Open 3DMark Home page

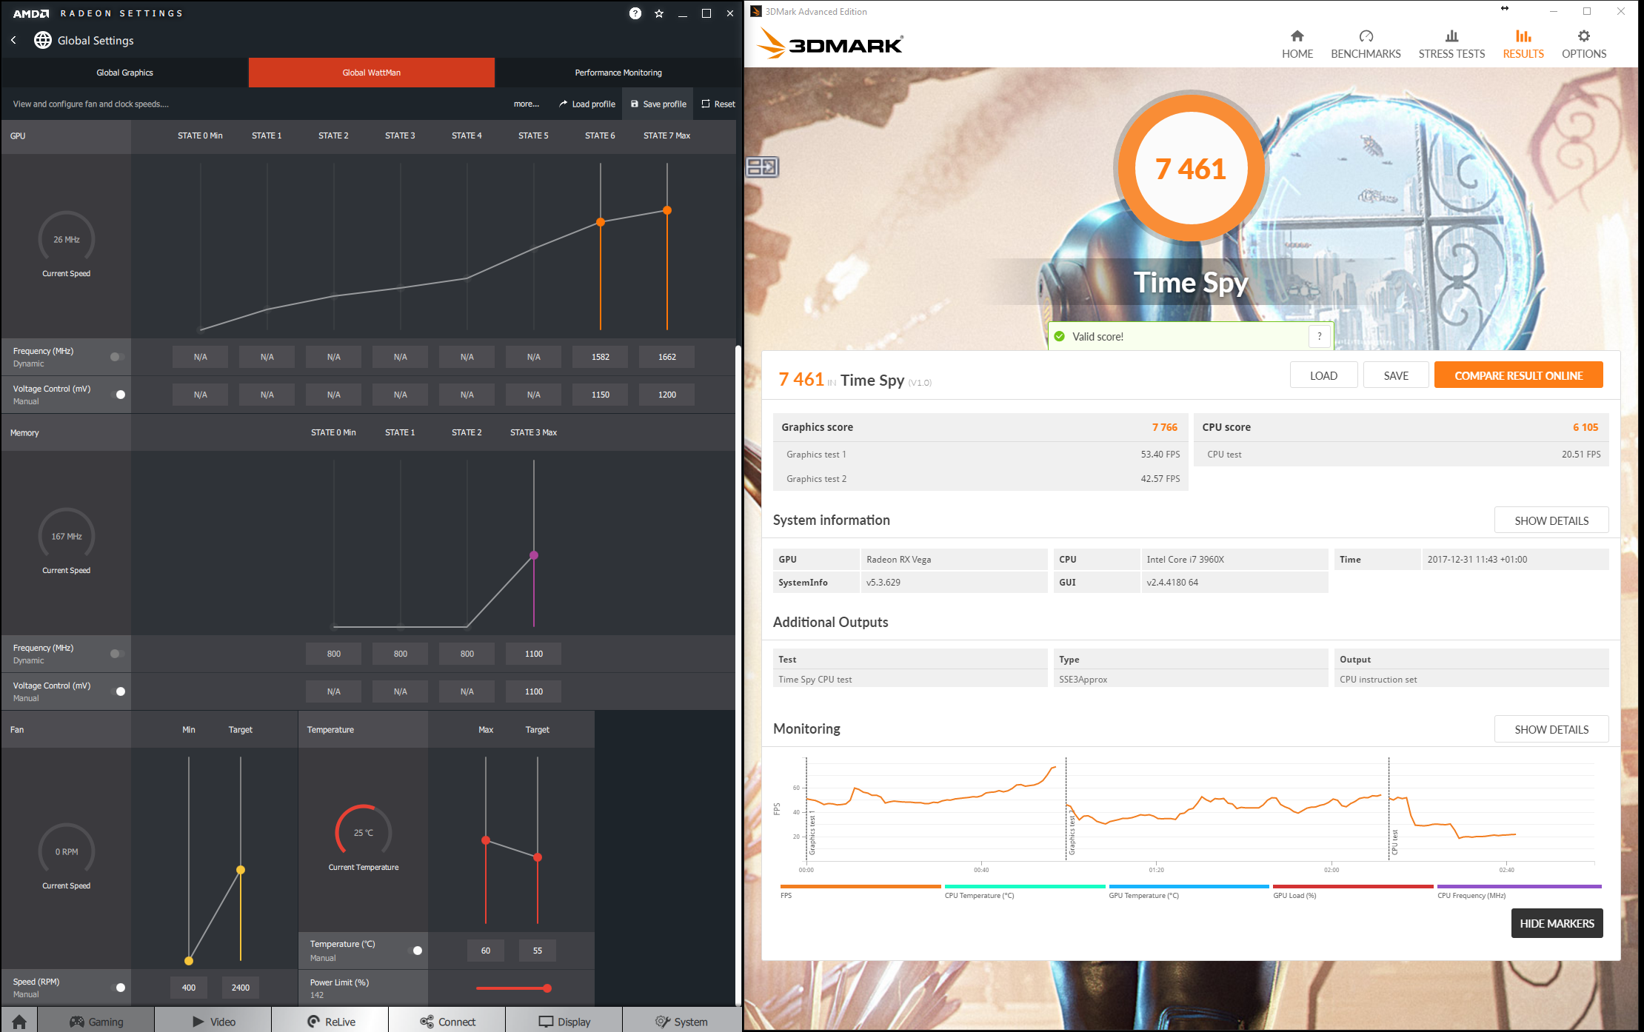(1297, 44)
